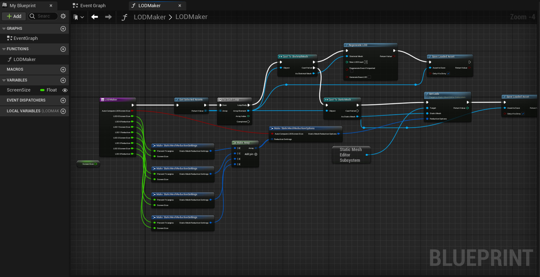
Task: Uncheck Only If Is Dirty on right Save node
Action: (x=523, y=114)
